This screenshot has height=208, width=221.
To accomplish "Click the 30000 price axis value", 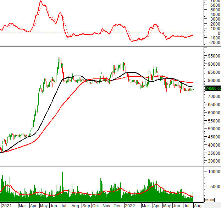I will coord(212,161).
